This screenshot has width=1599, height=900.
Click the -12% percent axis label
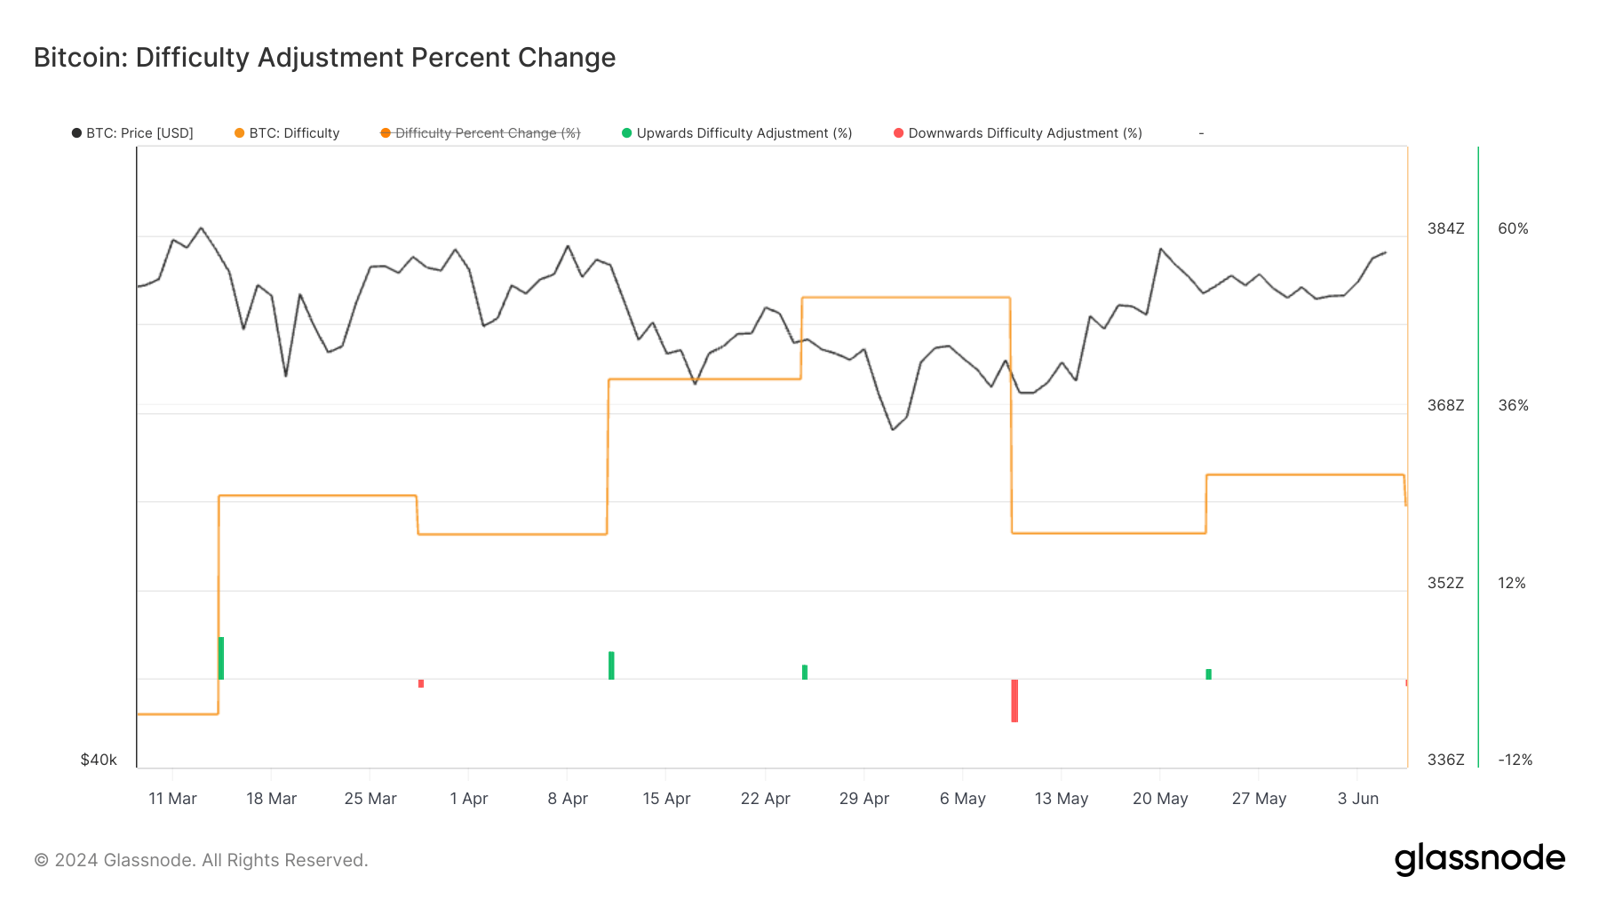tap(1515, 760)
